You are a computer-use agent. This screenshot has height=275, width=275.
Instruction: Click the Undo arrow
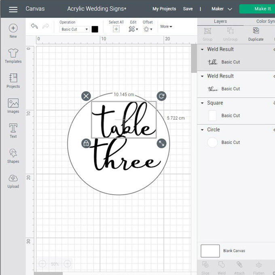[x=34, y=27]
